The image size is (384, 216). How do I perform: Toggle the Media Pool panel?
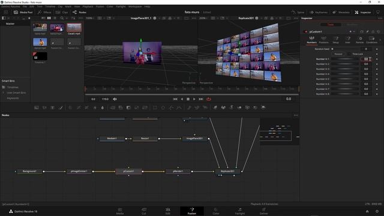click(x=23, y=12)
